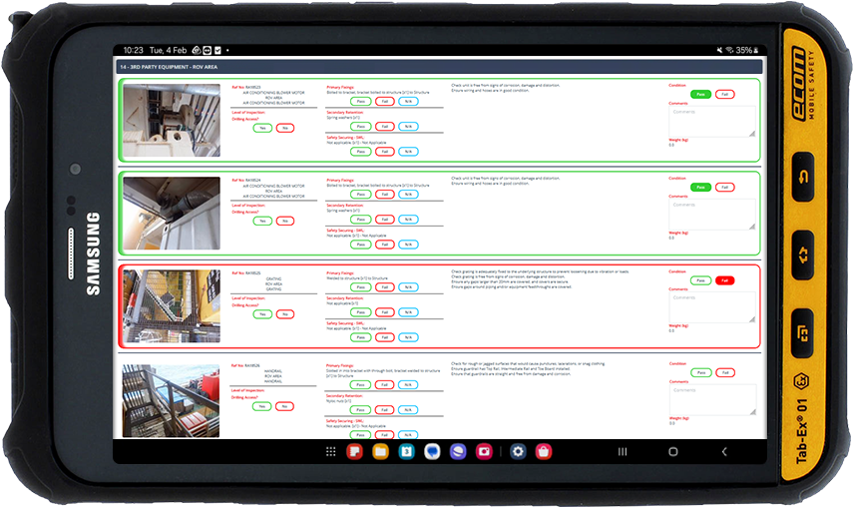Select Condition Pass for Grating

coord(701,280)
